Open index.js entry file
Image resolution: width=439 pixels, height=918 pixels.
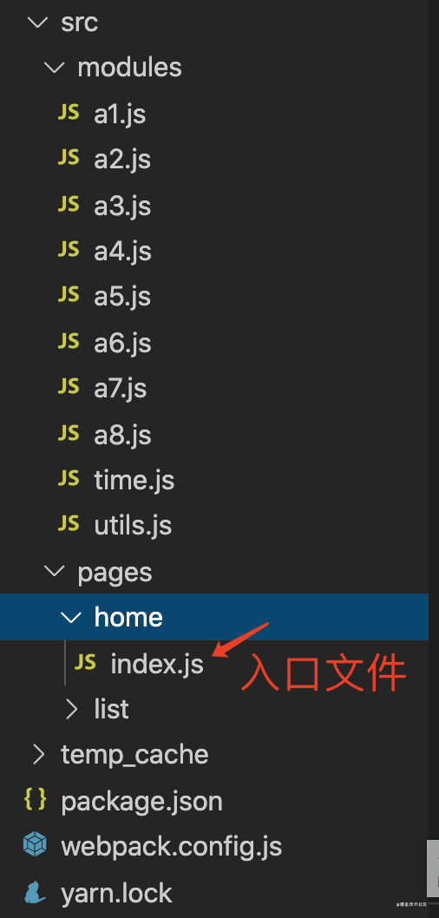pos(157,664)
